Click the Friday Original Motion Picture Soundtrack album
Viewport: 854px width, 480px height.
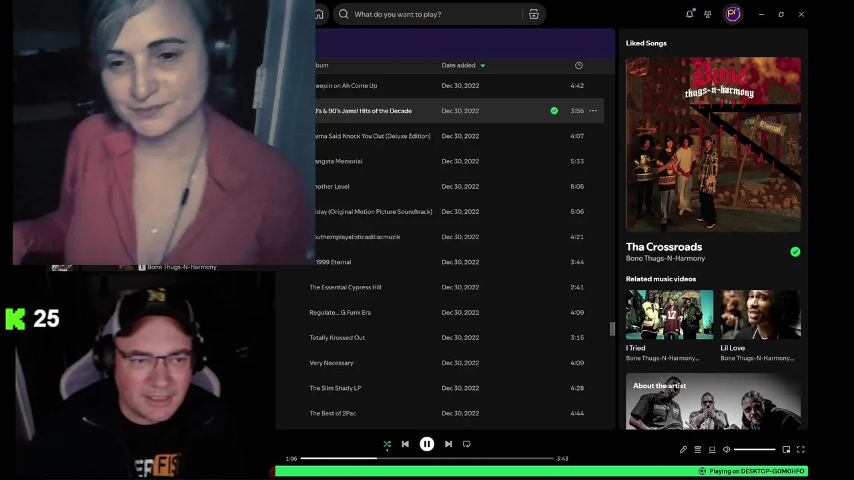click(374, 212)
